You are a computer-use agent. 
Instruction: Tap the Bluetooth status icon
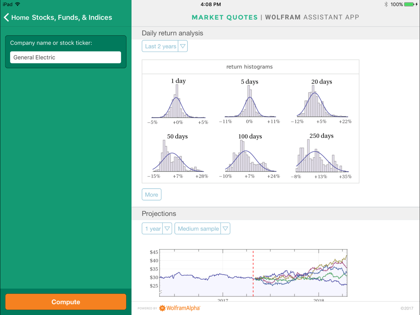[x=386, y=4]
